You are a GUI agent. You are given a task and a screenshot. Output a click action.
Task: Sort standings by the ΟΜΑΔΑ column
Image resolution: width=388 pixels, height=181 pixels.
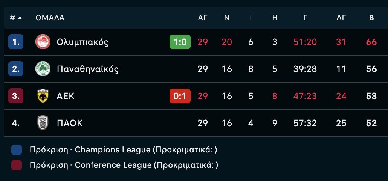[50, 18]
